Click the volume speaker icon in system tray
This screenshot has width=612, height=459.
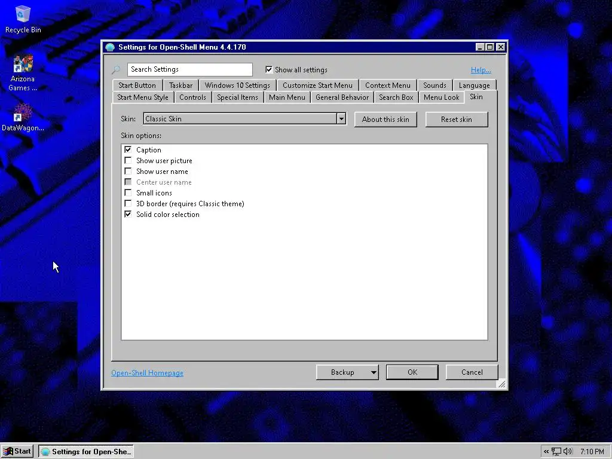[x=568, y=452]
